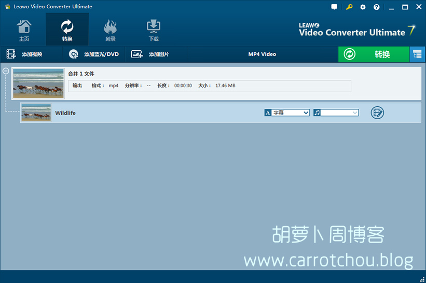Click the duration 00:00:30 value
Image resolution: width=426 pixels, height=283 pixels.
click(x=183, y=86)
